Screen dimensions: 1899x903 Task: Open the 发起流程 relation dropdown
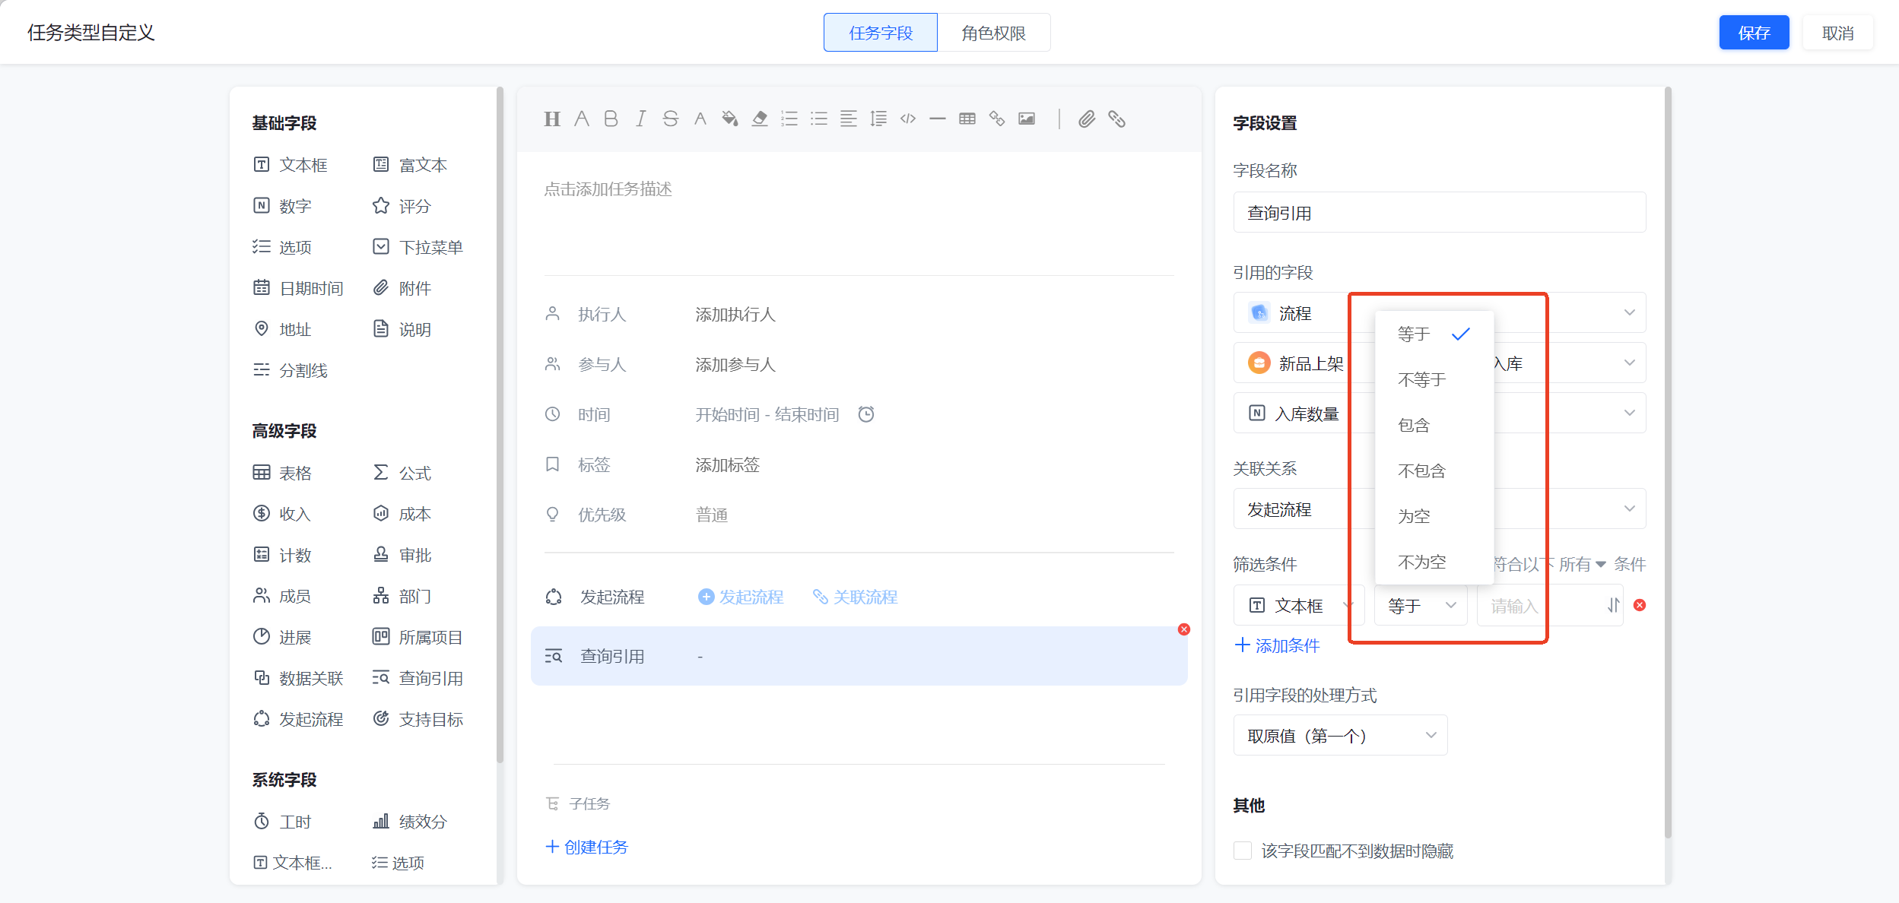(x=1440, y=509)
